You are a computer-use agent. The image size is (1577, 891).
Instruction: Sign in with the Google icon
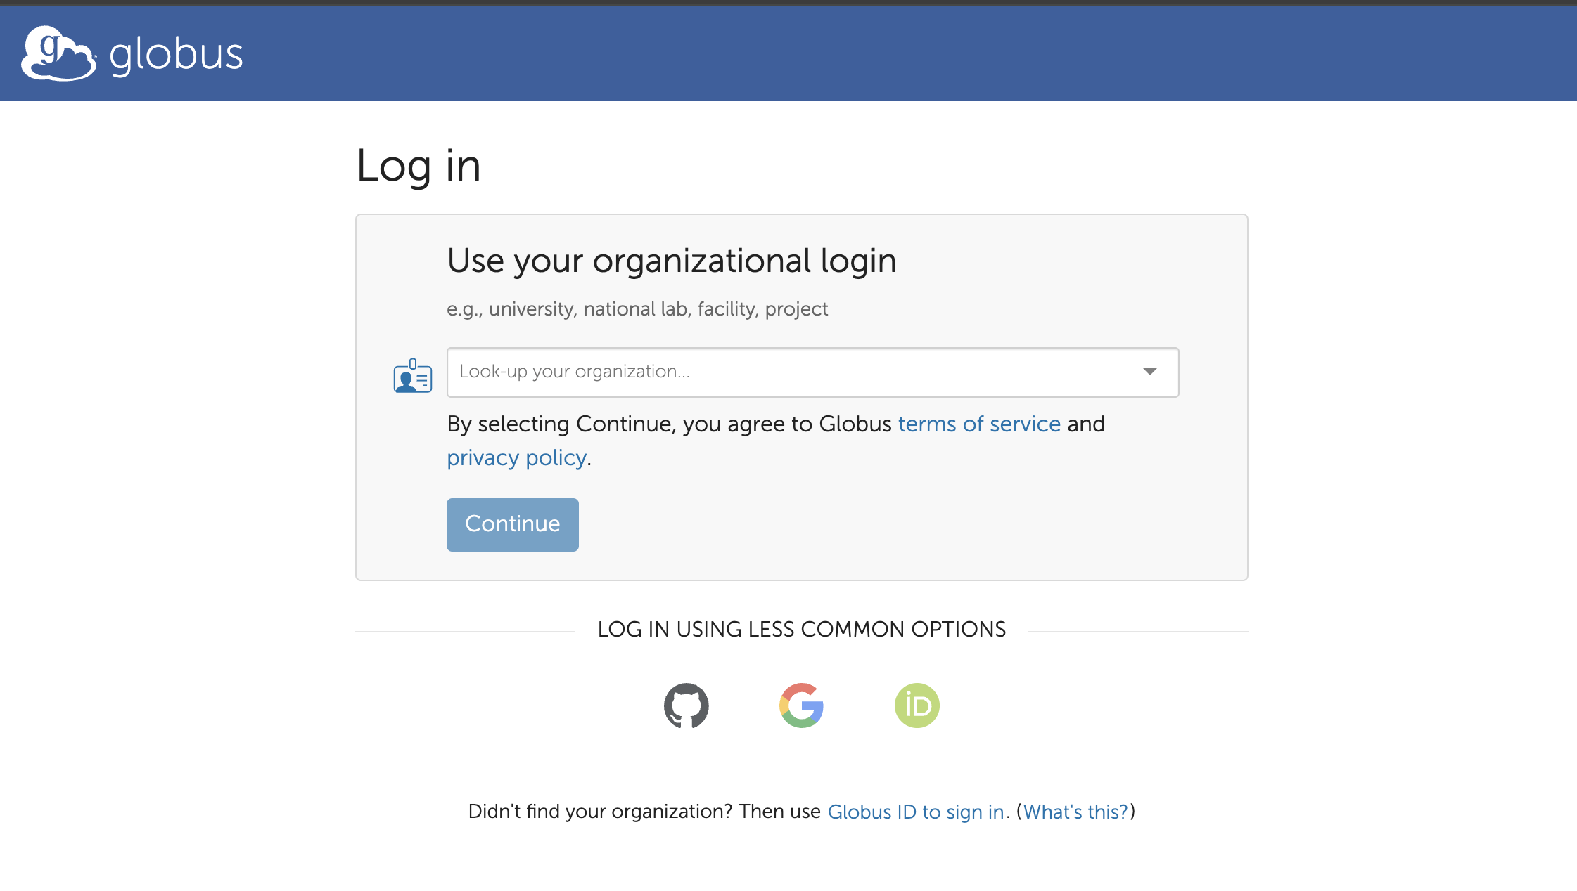pos(802,705)
